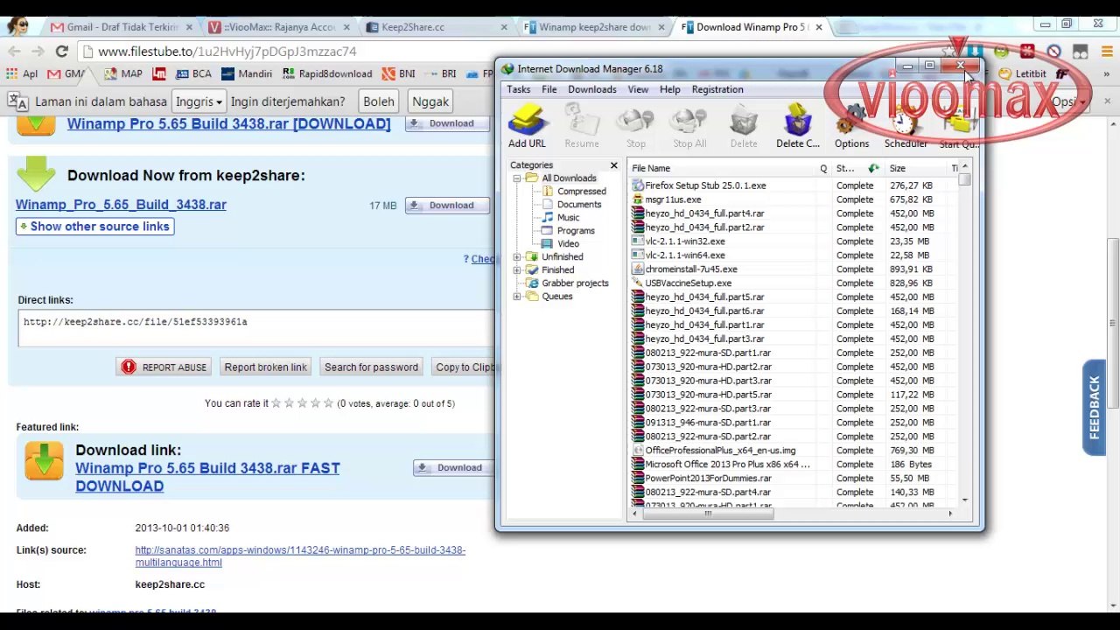Click Boleh to translate the page
The image size is (1120, 630).
(x=379, y=101)
